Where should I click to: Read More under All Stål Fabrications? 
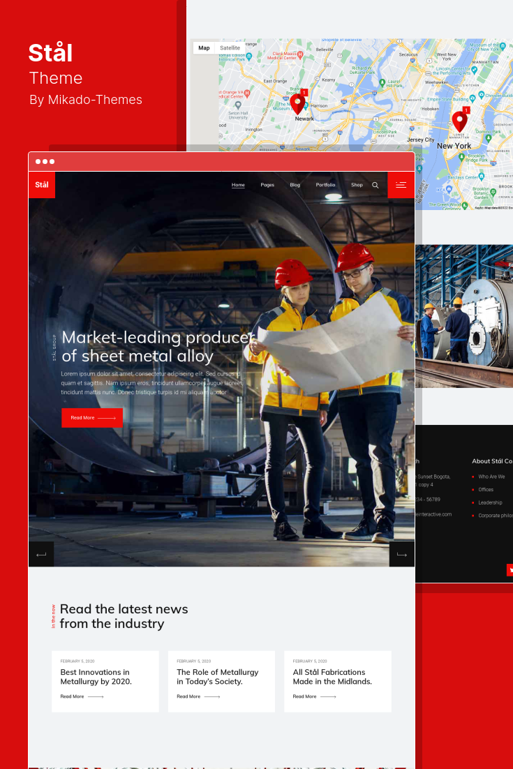click(x=314, y=696)
